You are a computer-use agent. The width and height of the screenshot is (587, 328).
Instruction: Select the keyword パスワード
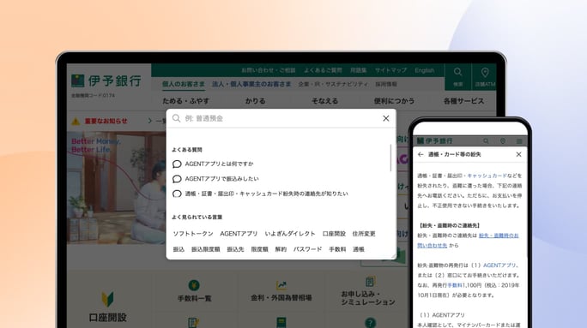click(308, 249)
